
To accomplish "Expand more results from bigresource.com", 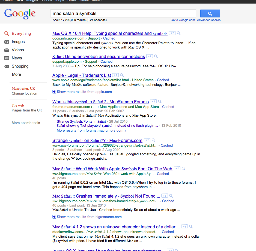I will 87,217.
